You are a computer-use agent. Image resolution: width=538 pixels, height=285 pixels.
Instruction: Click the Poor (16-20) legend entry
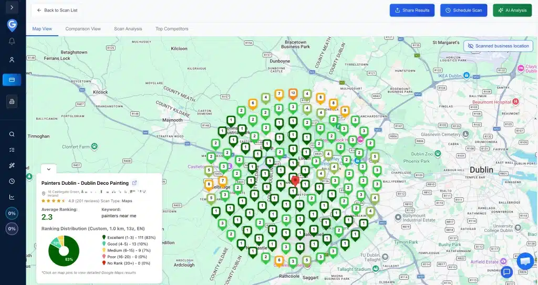pos(124,257)
